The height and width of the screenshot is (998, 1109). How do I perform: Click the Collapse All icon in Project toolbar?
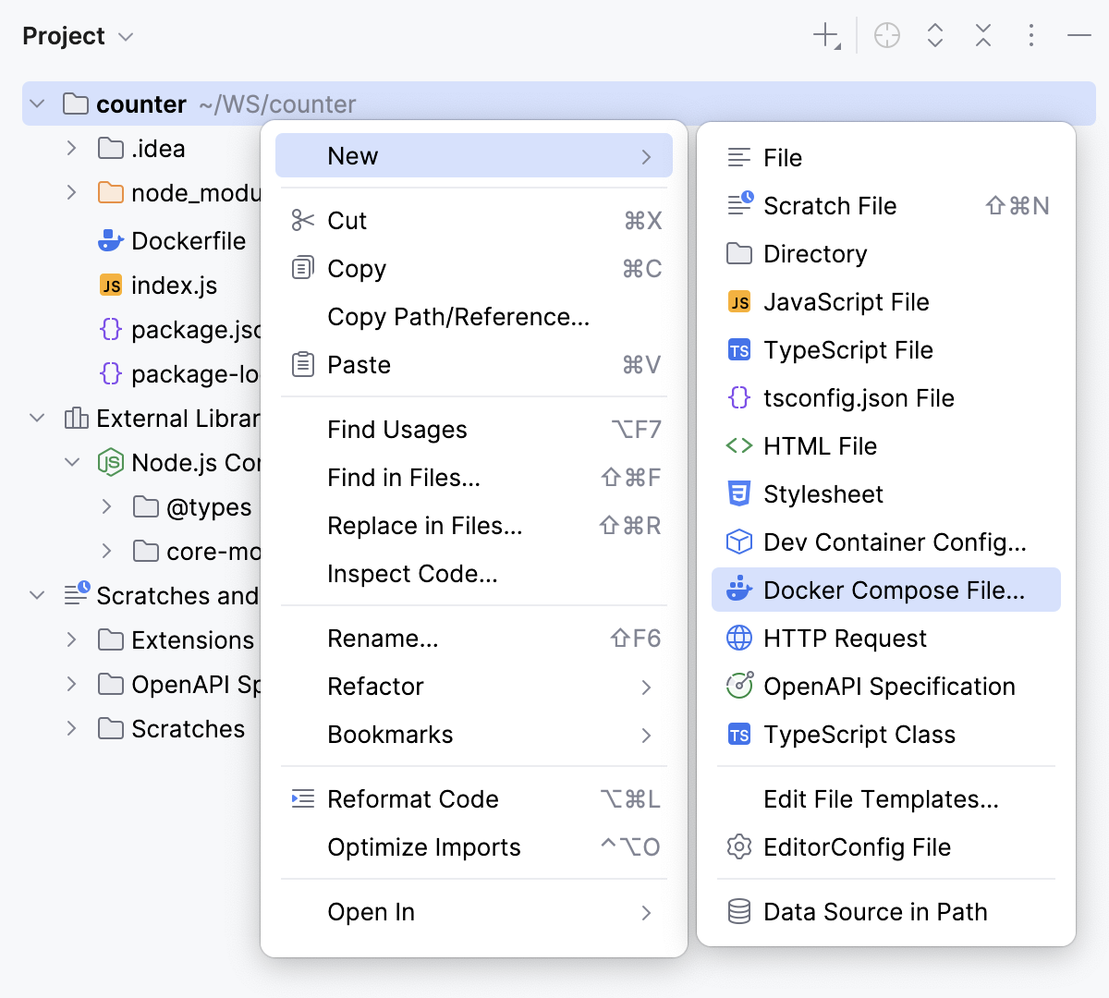(983, 36)
